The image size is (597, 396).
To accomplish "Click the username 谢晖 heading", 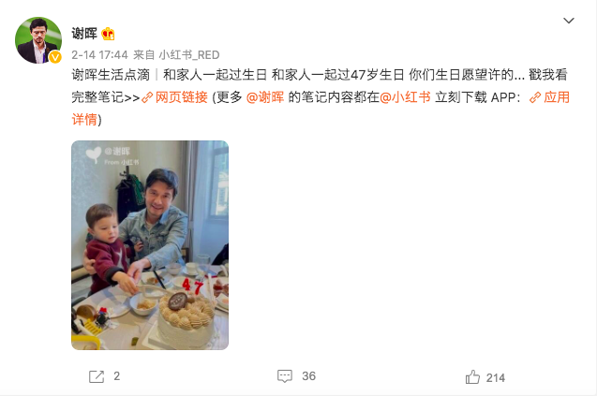I will point(84,34).
